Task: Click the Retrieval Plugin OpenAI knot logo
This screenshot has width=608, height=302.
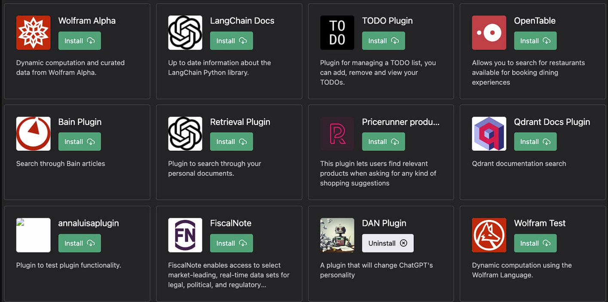Action: pos(185,134)
